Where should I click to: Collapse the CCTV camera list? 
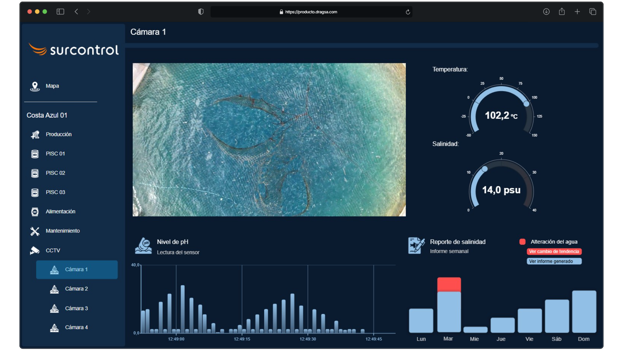point(53,251)
